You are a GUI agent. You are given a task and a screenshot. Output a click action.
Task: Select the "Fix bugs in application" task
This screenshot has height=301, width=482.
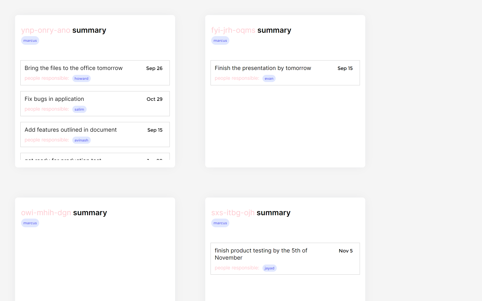(x=54, y=99)
